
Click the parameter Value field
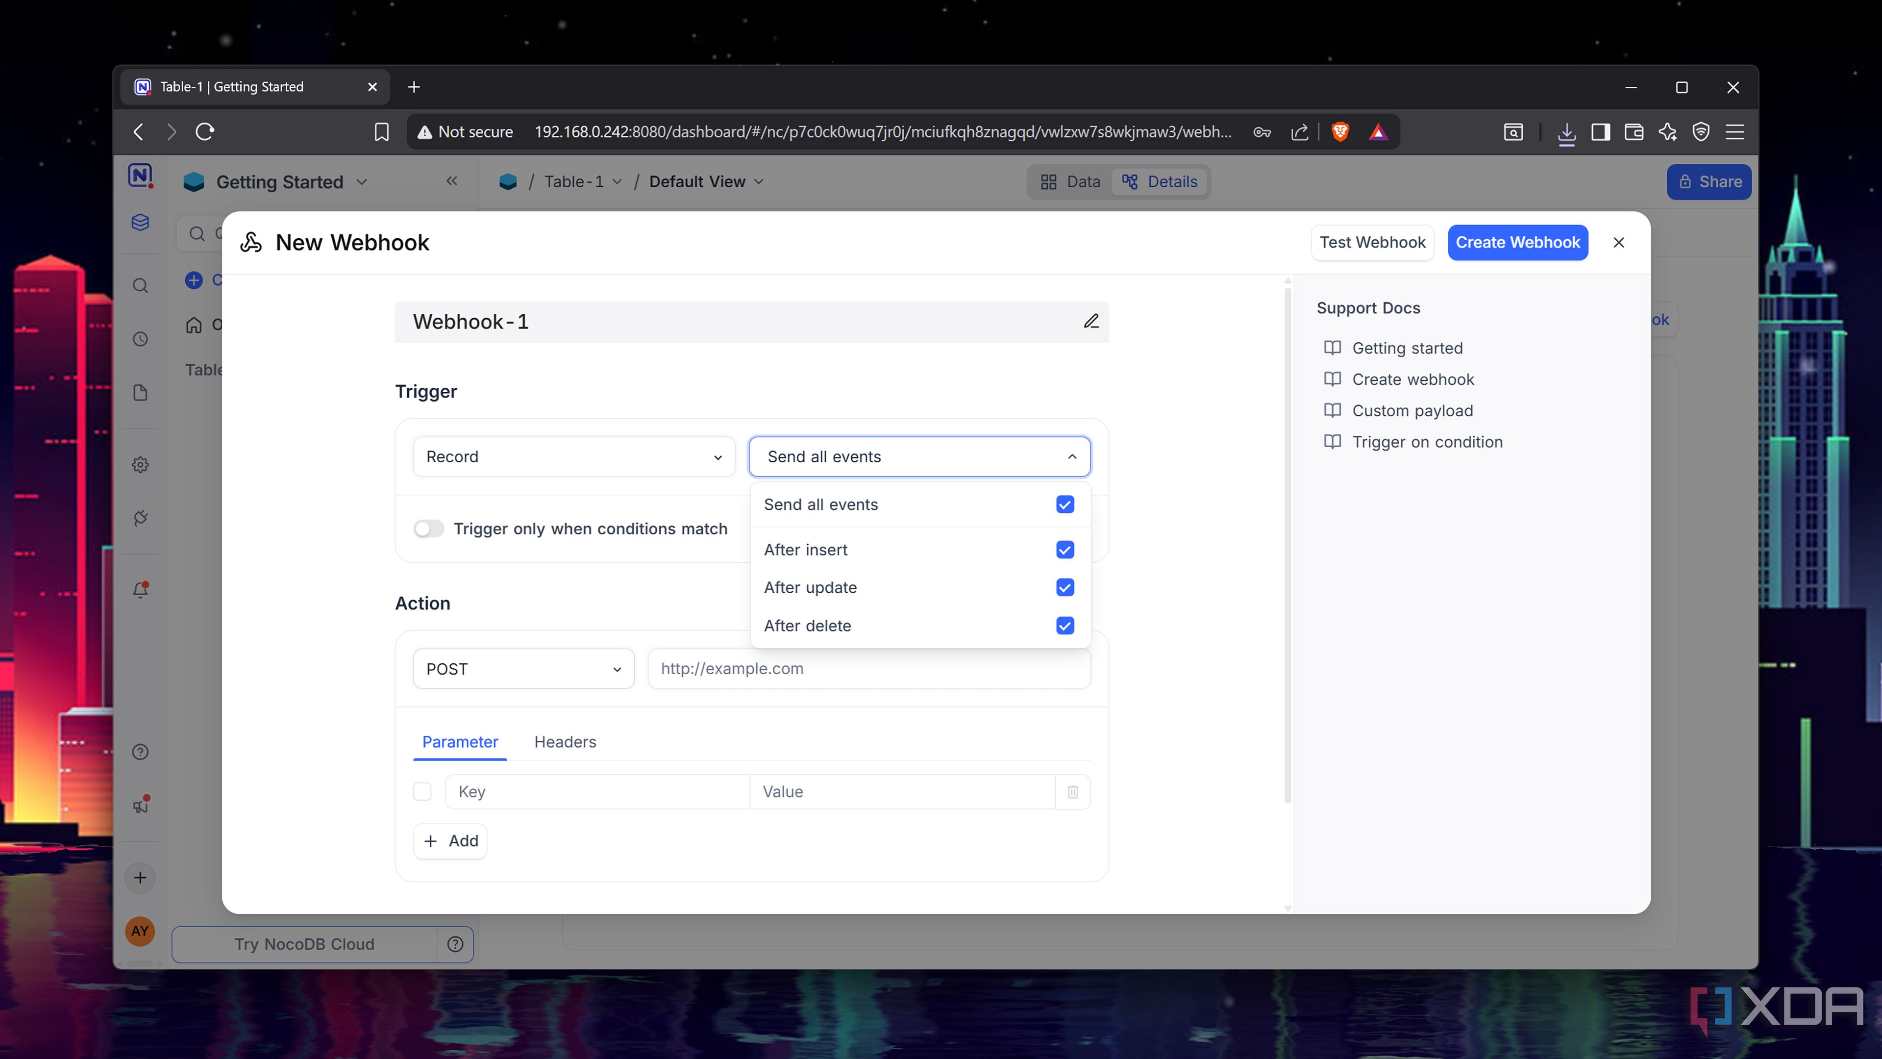(902, 791)
